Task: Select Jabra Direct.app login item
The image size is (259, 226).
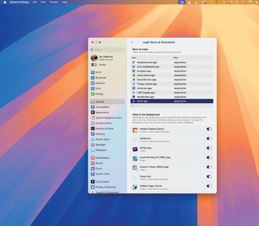Action: 172,75
